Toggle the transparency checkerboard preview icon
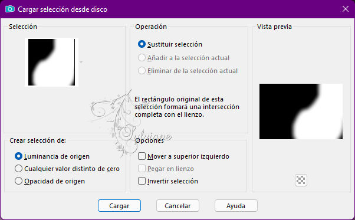 tap(301, 180)
